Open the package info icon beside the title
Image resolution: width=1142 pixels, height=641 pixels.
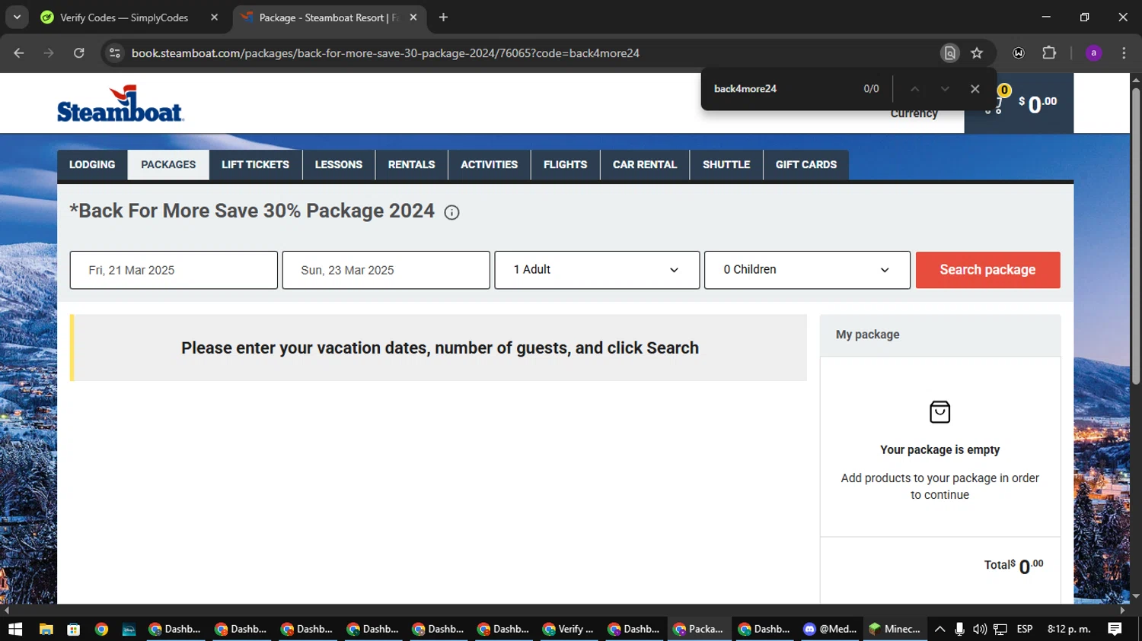pyautogui.click(x=451, y=213)
